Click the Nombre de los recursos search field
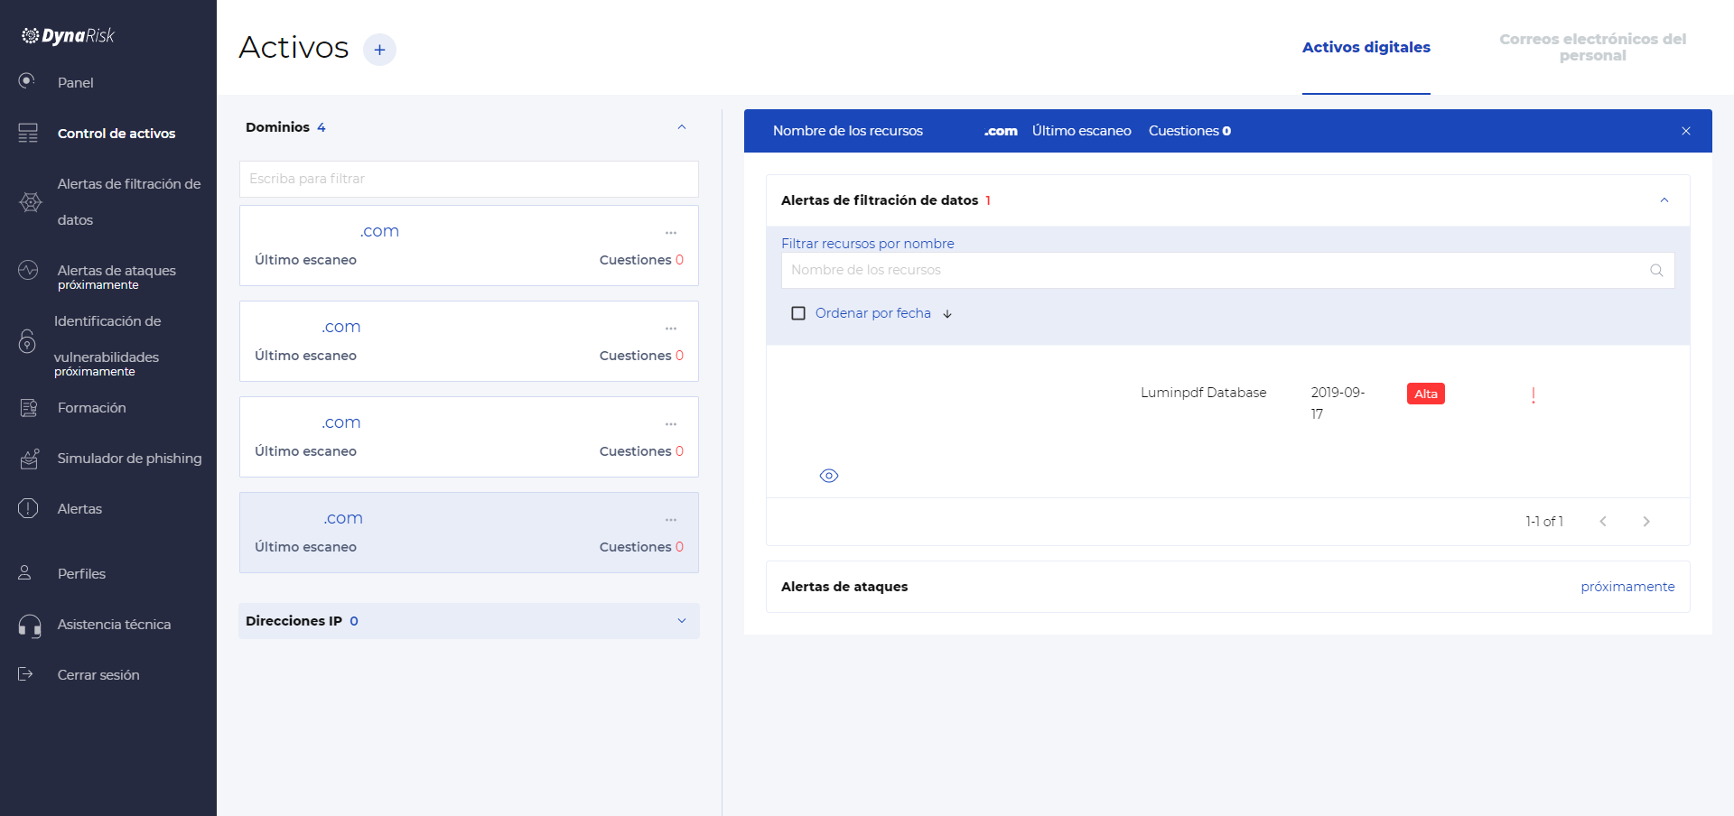Image resolution: width=1734 pixels, height=816 pixels. (1228, 270)
